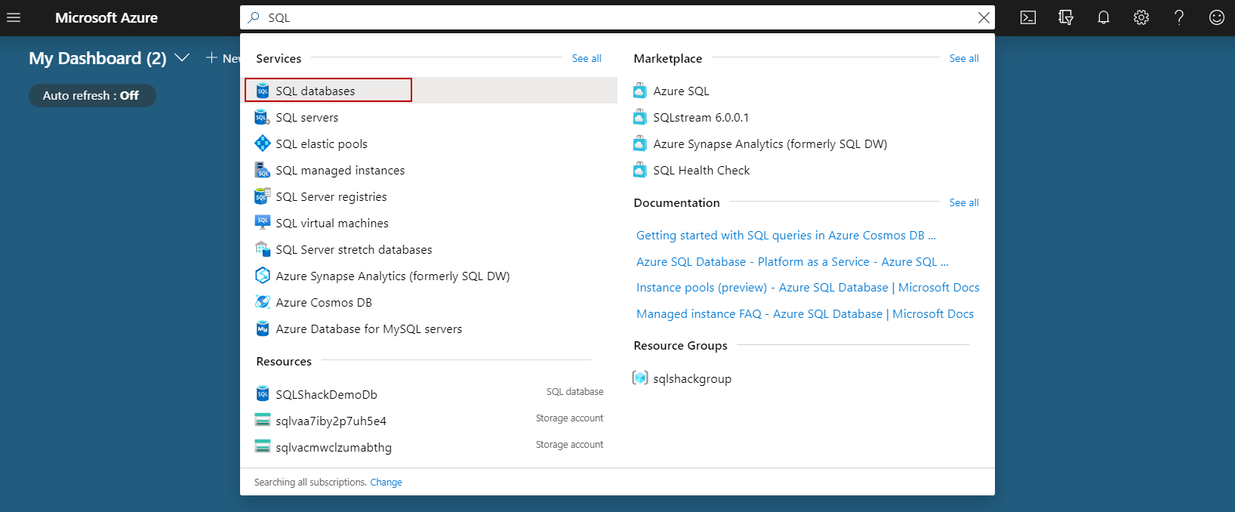Image resolution: width=1235 pixels, height=512 pixels.
Task: Open SQL virtual machines service
Action: 332,224
